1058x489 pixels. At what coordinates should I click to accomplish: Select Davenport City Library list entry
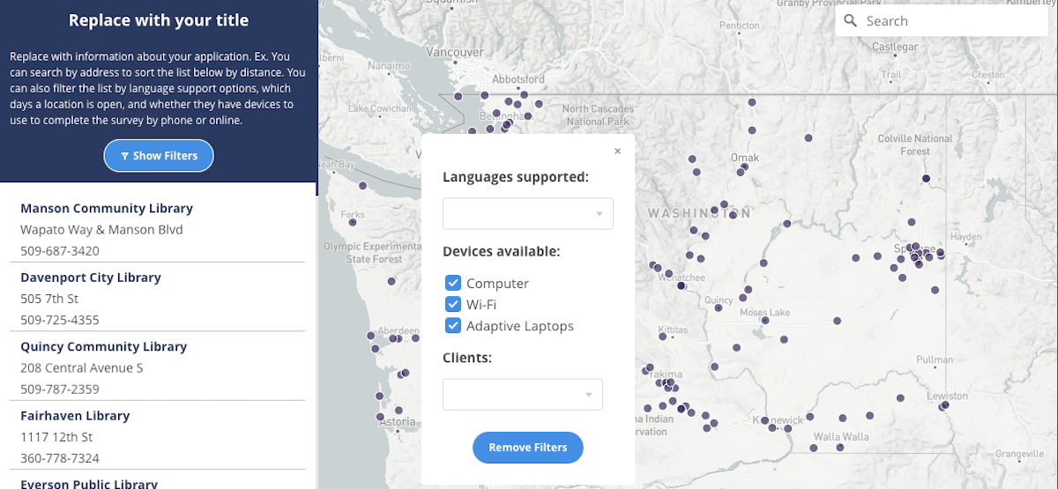pos(91,278)
